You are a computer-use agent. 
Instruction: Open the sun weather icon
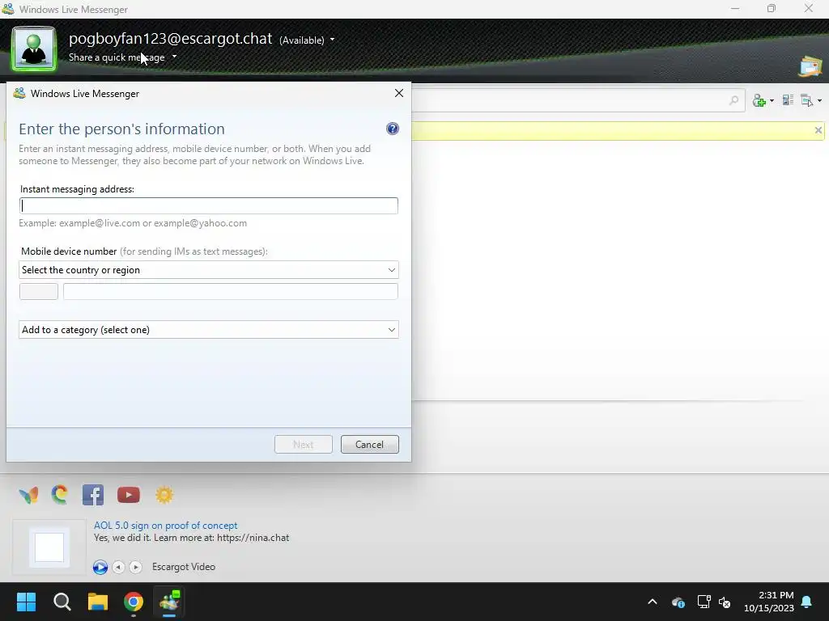(x=164, y=495)
